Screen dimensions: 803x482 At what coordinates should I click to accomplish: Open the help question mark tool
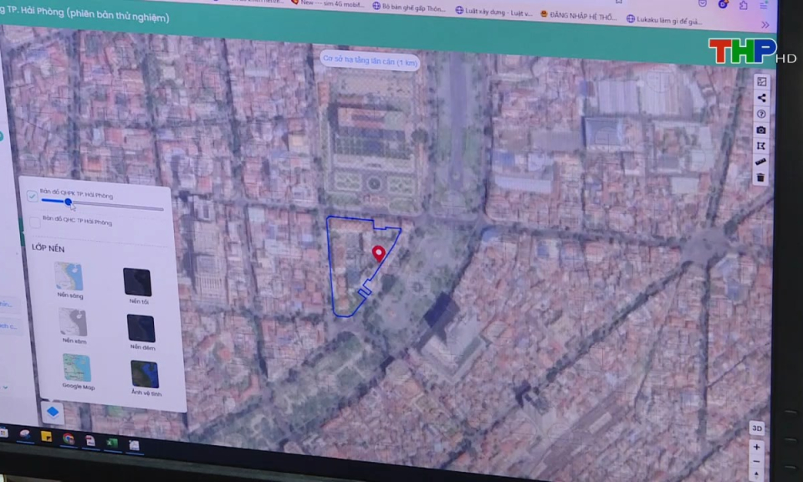point(761,114)
